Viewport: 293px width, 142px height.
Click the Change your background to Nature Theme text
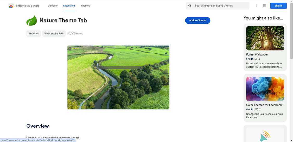click(x=53, y=138)
